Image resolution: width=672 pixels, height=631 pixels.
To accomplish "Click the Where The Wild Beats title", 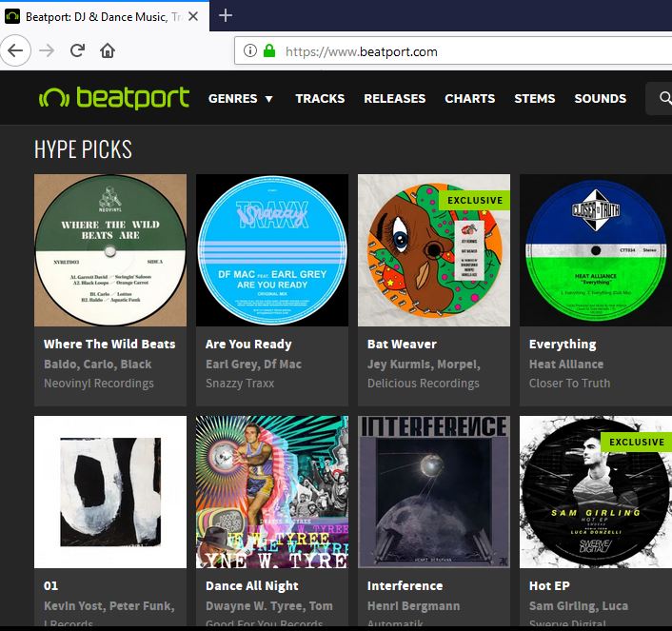I will coord(109,345).
